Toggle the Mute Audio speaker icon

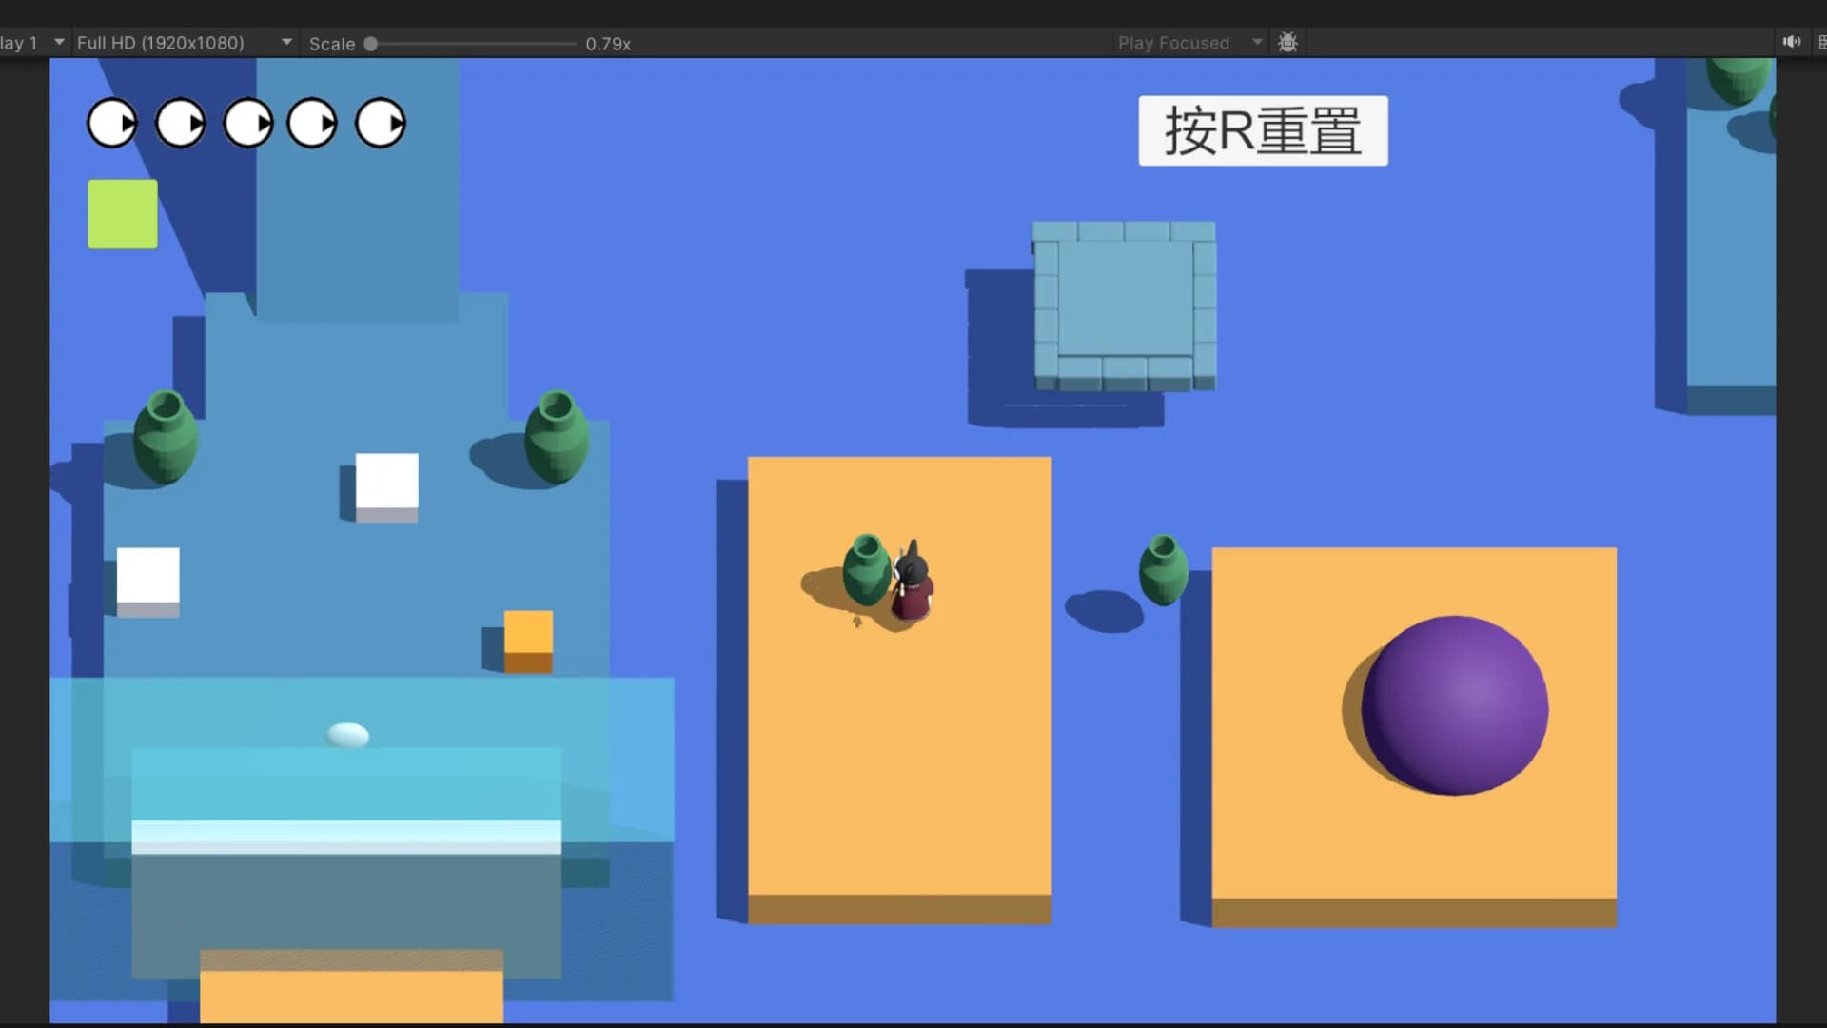1792,42
